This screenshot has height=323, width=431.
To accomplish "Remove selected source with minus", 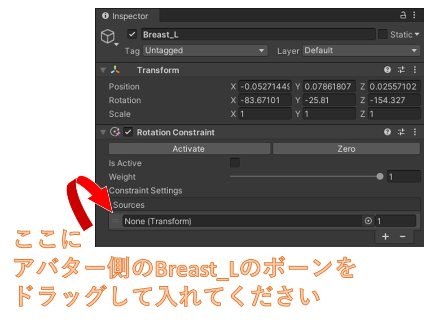I will tap(403, 236).
